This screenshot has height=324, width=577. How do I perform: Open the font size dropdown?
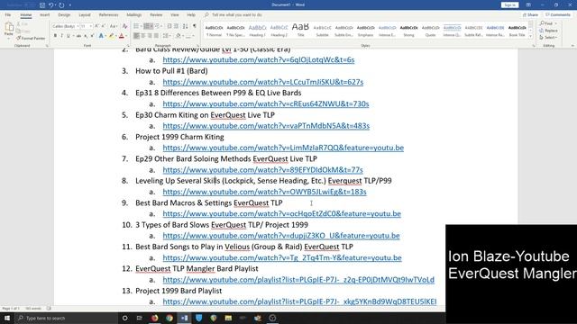point(90,26)
